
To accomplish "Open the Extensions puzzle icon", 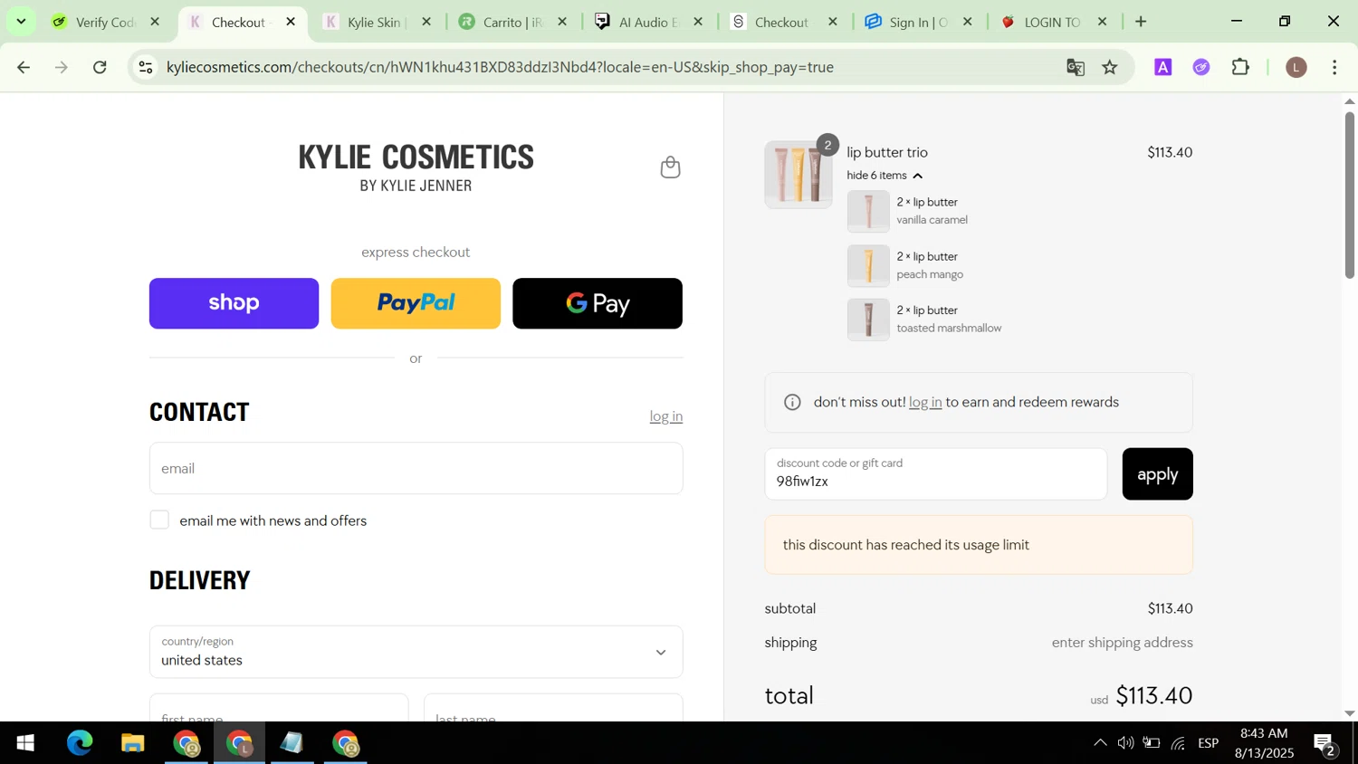I will click(1241, 67).
